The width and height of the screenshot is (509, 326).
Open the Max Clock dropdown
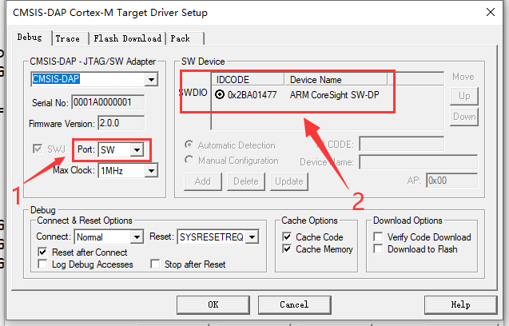point(151,170)
